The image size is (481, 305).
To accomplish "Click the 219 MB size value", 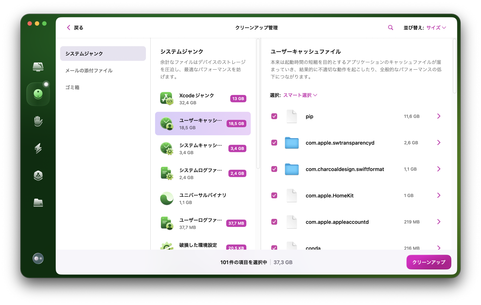I will click(412, 222).
